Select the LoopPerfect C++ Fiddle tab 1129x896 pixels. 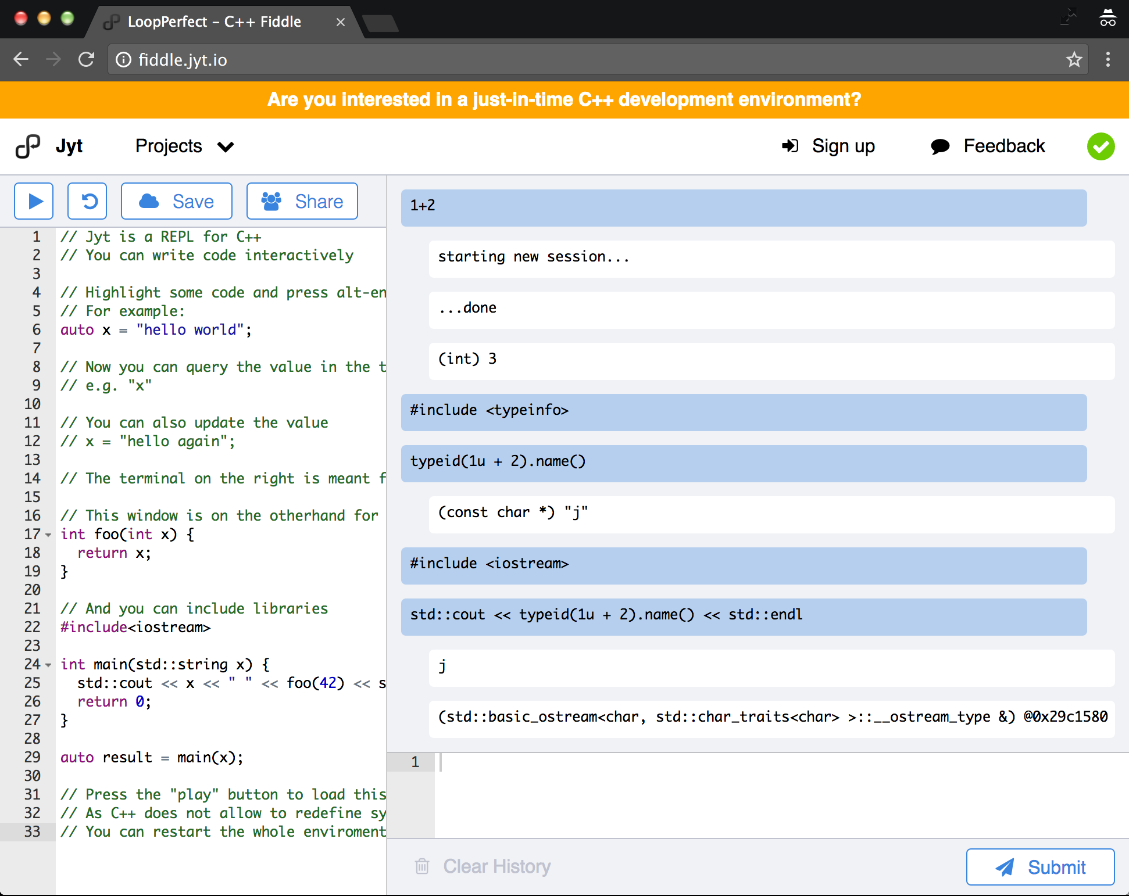pos(215,22)
